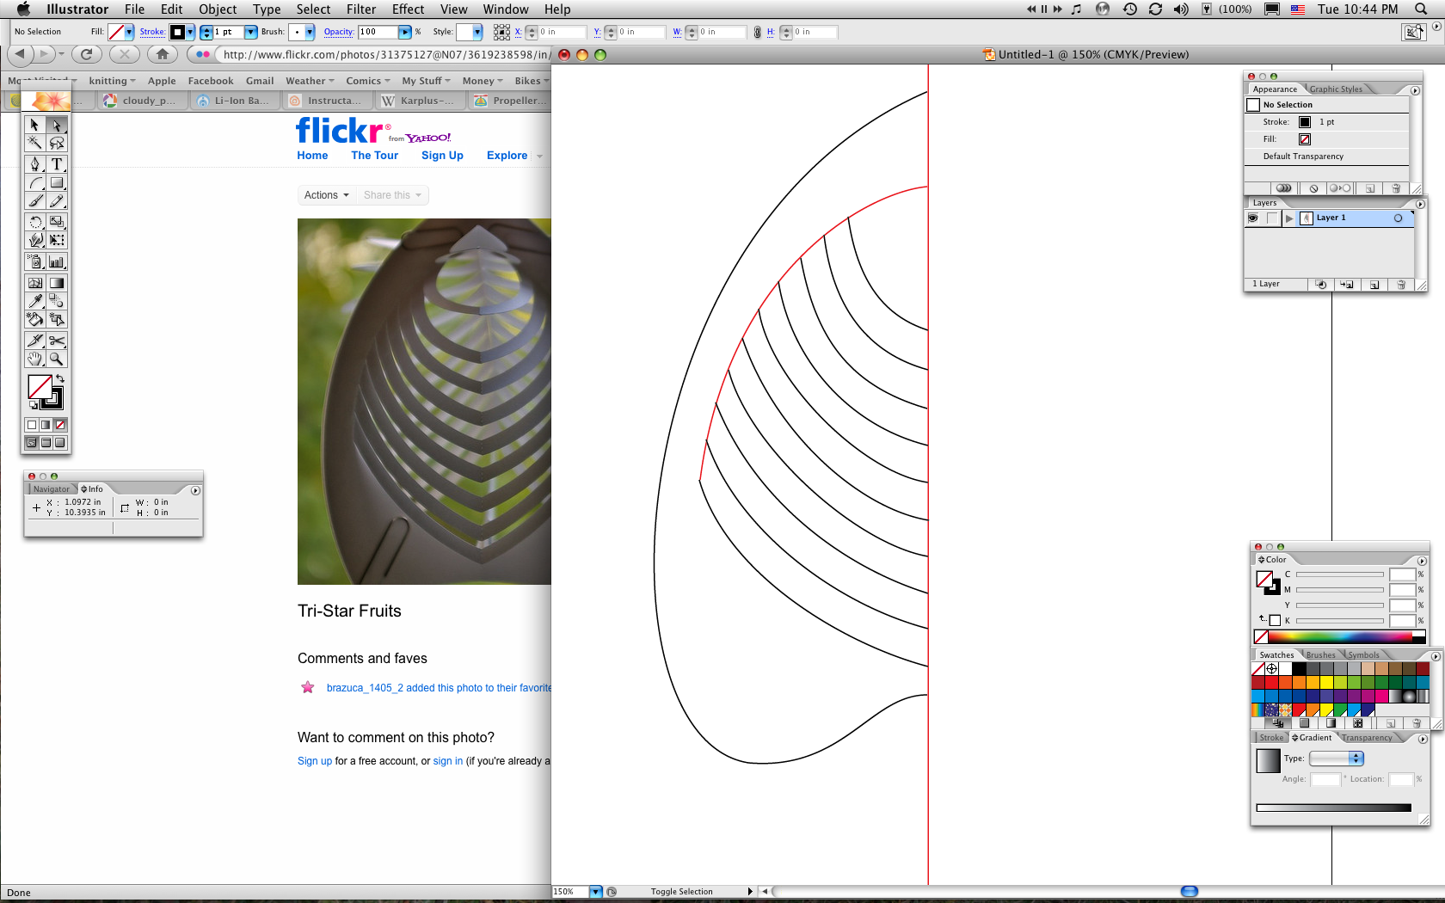Click the trash icon in the Layers panel
The width and height of the screenshot is (1445, 903).
point(1401,284)
